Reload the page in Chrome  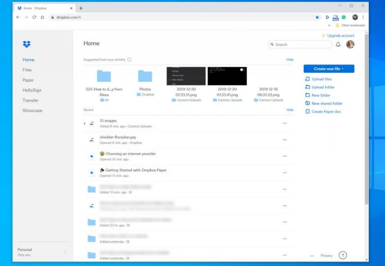pyautogui.click(x=34, y=17)
